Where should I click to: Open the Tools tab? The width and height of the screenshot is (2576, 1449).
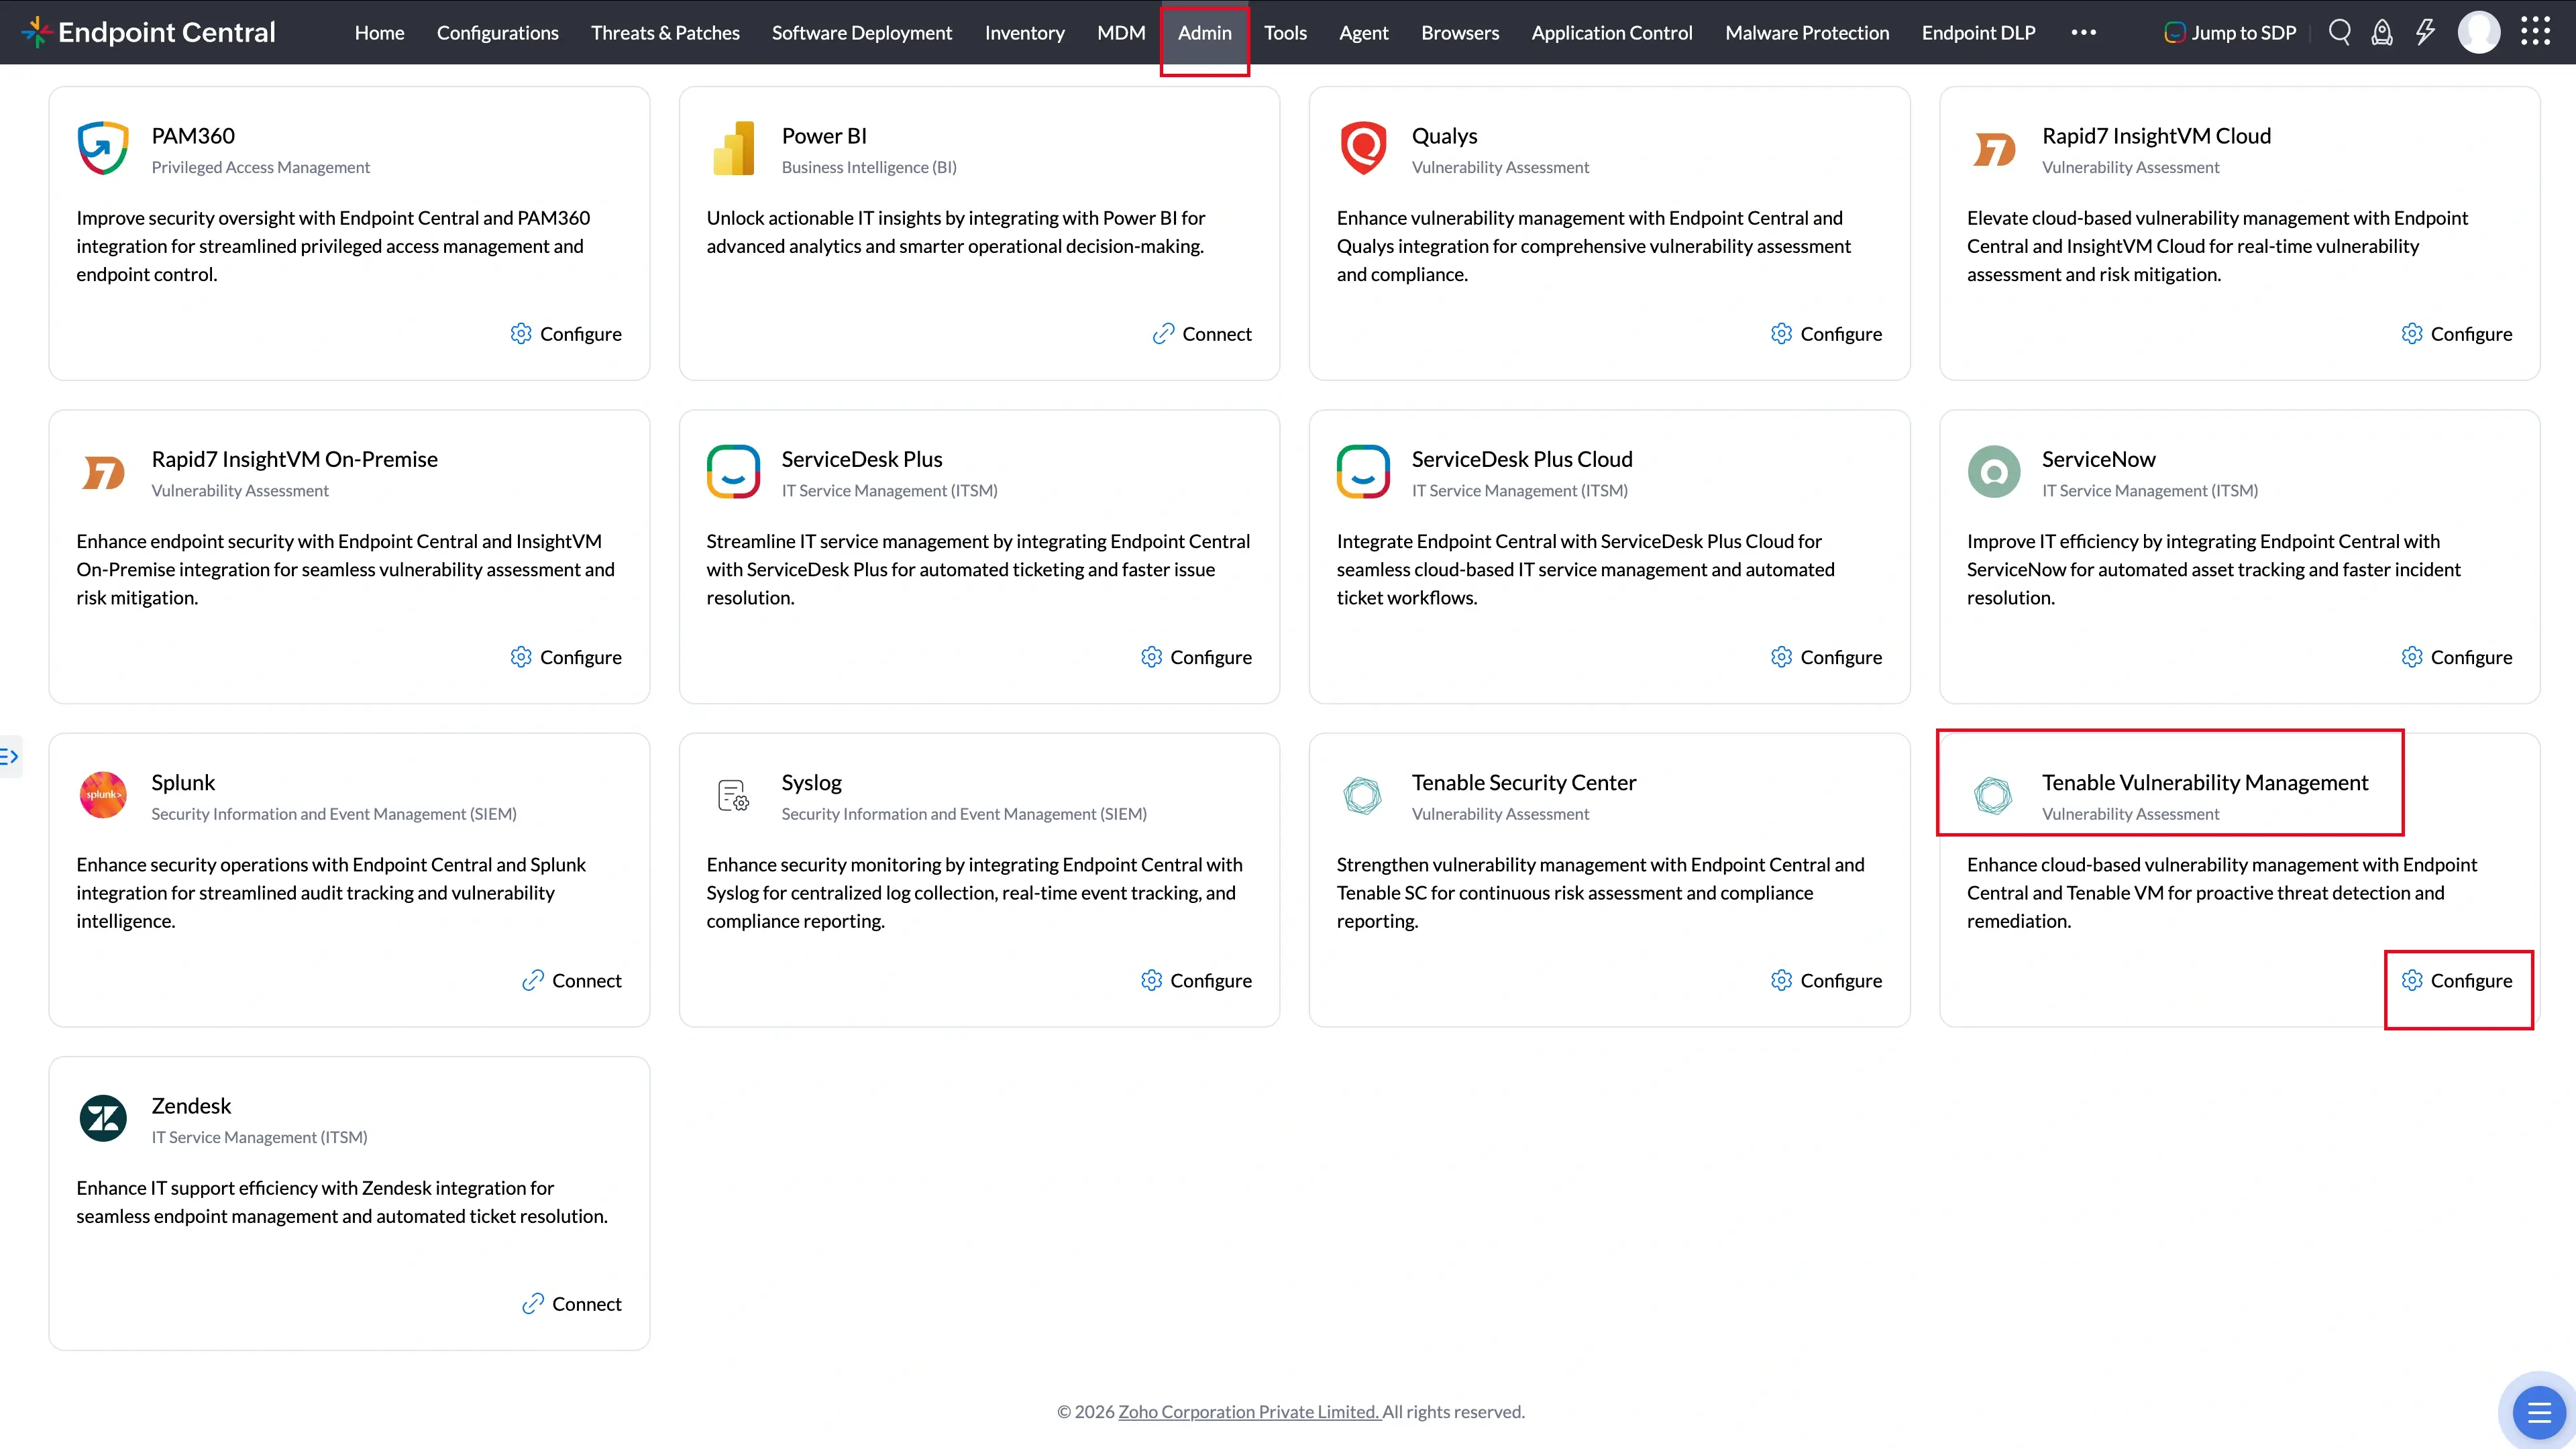tap(1285, 33)
